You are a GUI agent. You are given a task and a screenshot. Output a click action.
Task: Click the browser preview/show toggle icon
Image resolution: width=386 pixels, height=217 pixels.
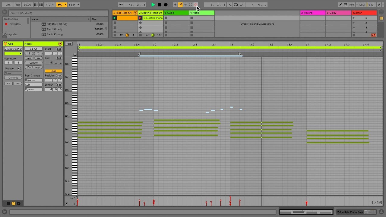coord(5,12)
